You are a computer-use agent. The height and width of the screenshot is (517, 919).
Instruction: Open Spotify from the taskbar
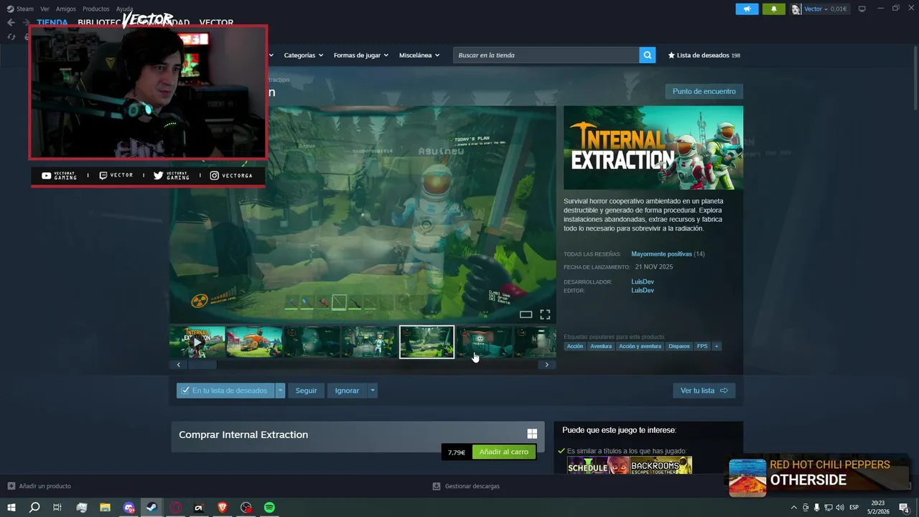(x=269, y=508)
